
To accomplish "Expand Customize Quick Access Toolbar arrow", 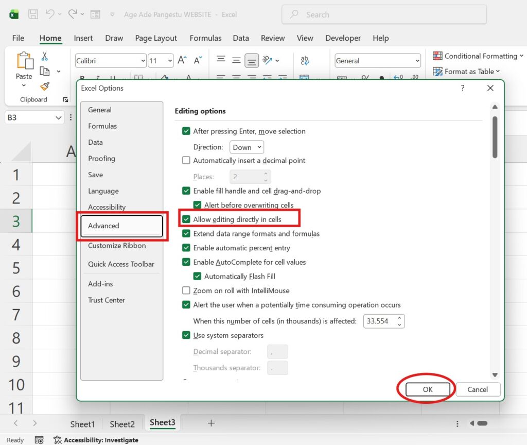I will pyautogui.click(x=112, y=14).
